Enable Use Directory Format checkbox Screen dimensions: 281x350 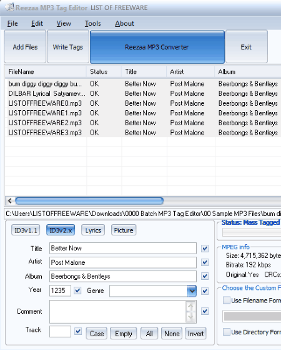(x=227, y=332)
